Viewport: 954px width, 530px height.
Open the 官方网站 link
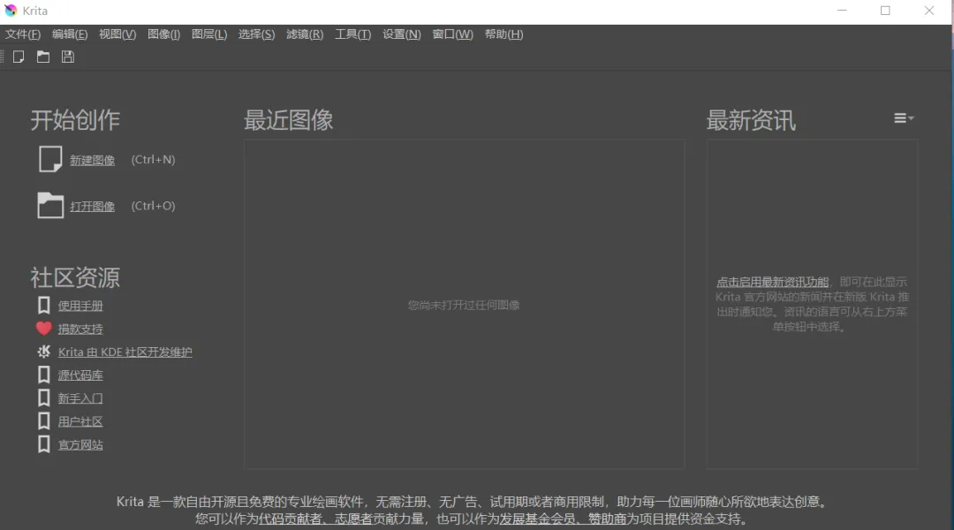point(80,445)
